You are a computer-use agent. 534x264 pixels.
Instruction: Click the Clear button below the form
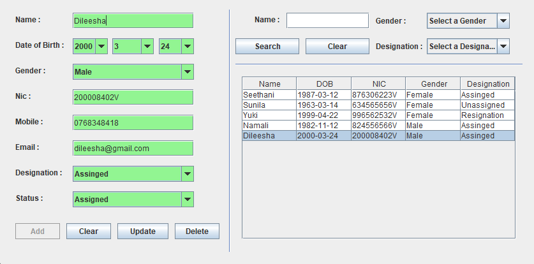click(x=88, y=231)
